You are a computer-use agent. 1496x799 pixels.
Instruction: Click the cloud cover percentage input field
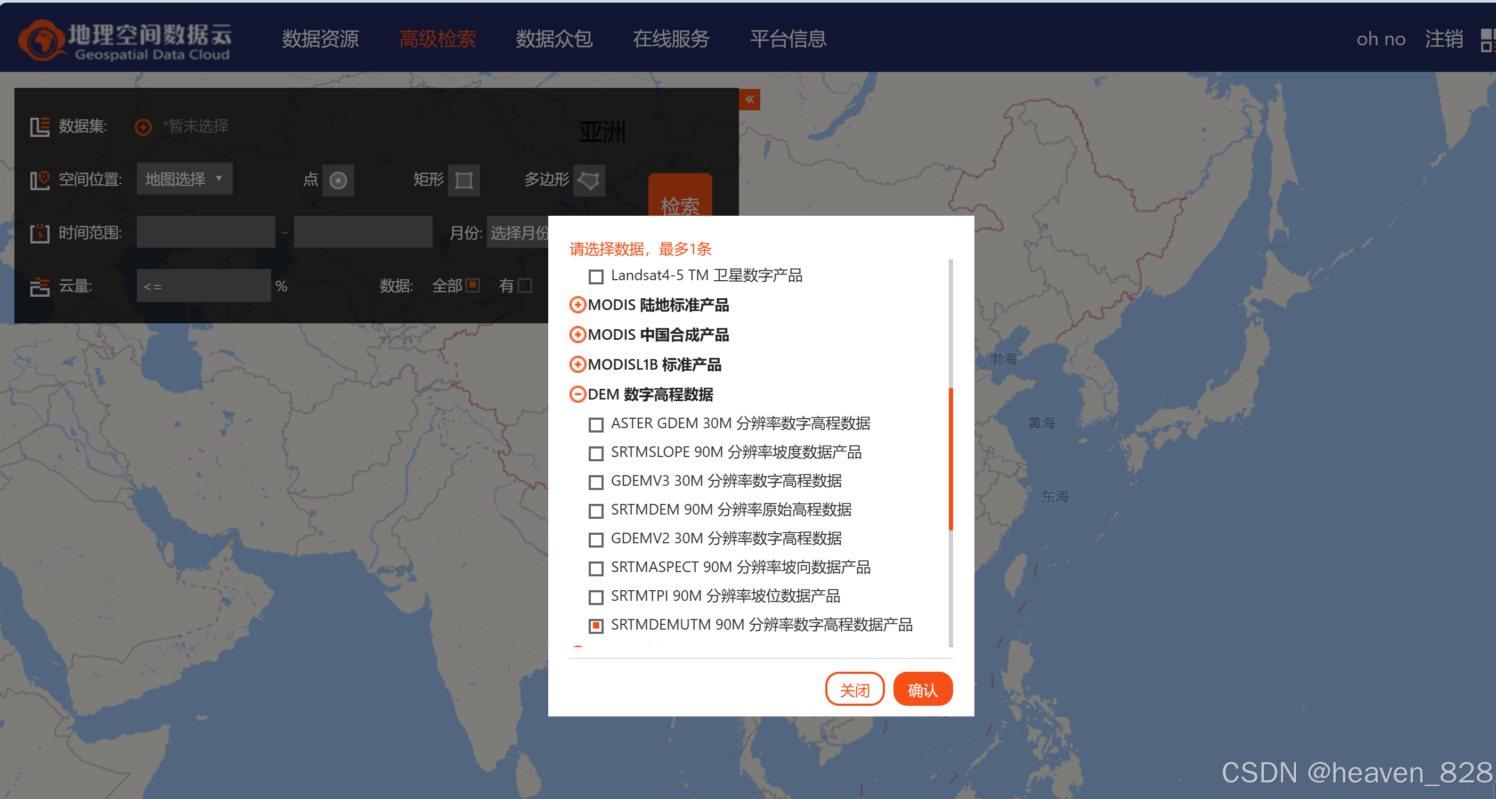204,286
